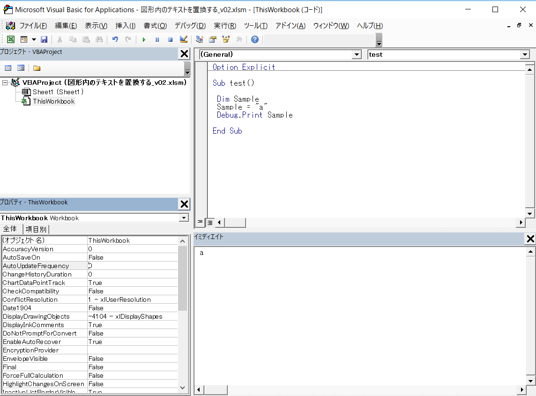The image size is (536, 396).
Task: Open the 書式(O) menu
Action: click(155, 26)
